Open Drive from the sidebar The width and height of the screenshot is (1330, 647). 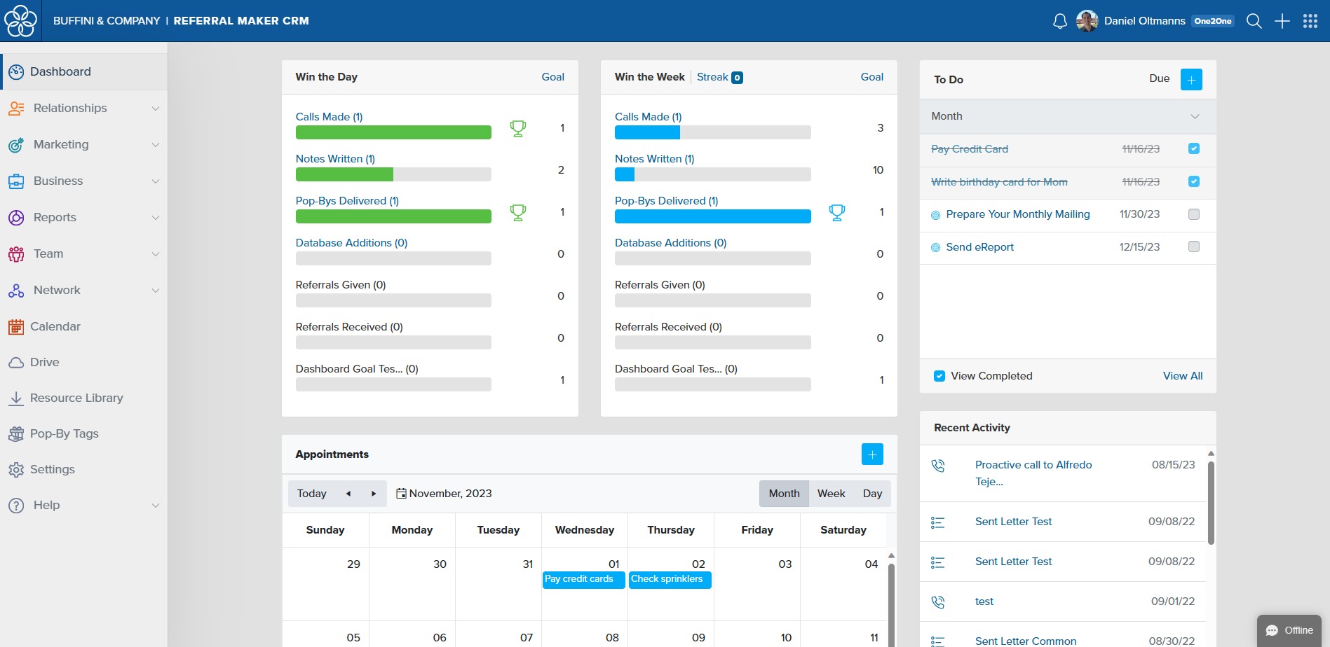[45, 362]
